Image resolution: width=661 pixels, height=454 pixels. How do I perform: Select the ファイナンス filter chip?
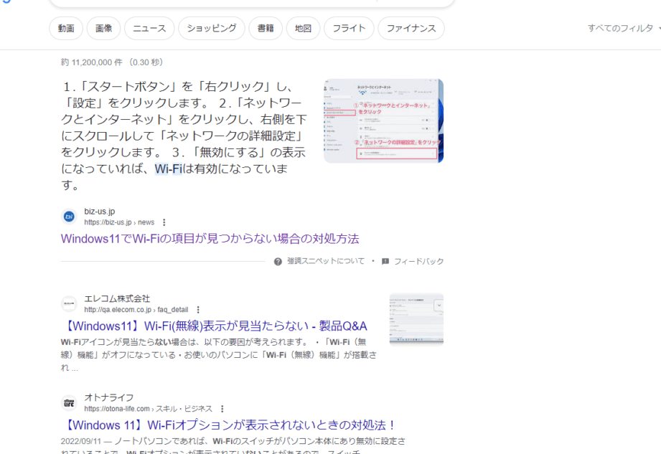pyautogui.click(x=411, y=28)
